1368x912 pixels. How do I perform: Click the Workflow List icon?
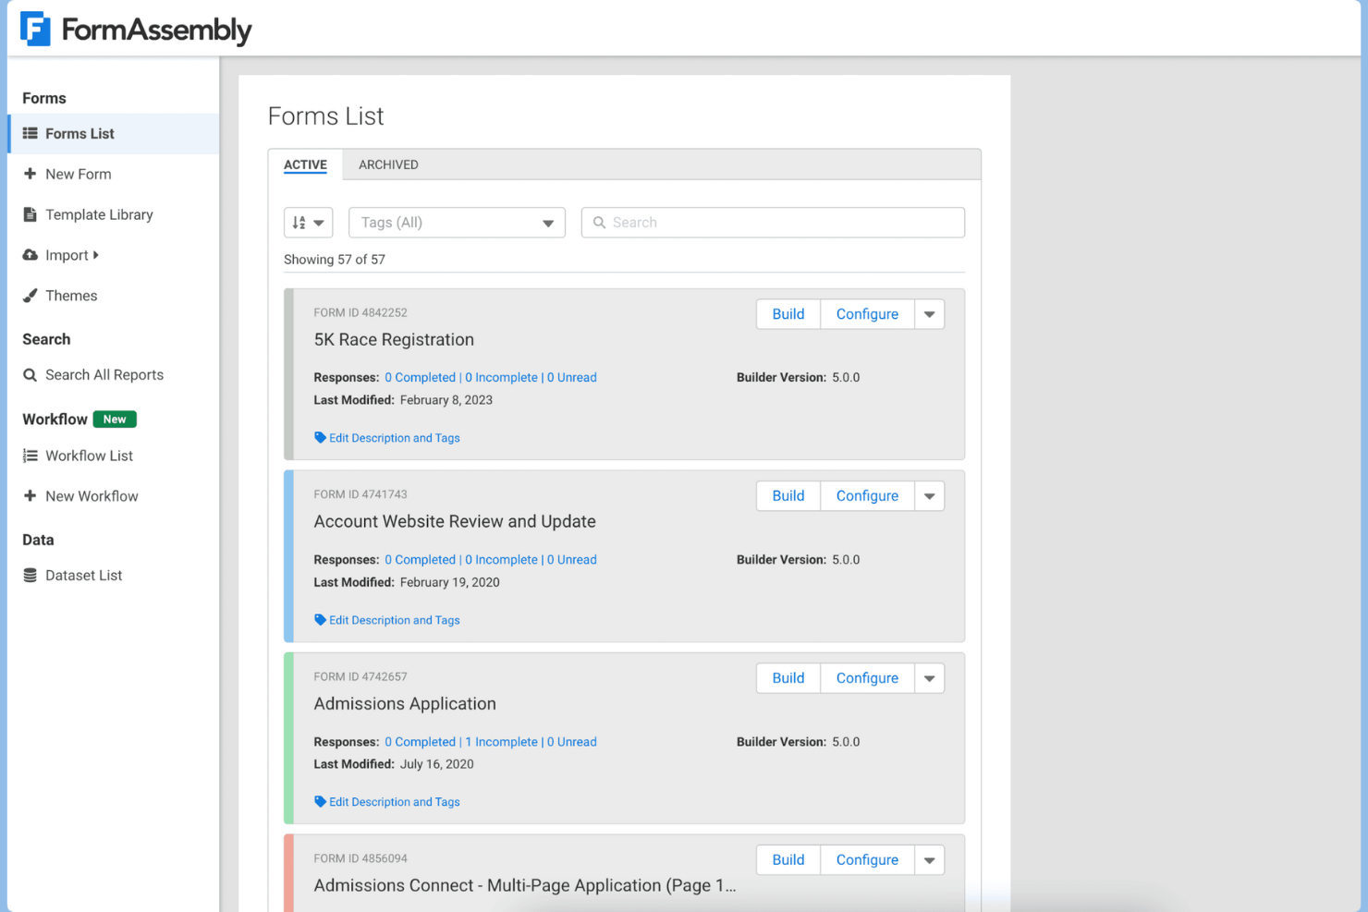click(x=31, y=456)
